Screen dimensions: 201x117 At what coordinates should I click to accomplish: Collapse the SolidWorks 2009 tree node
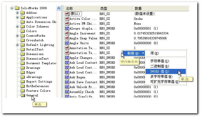tap(12, 8)
